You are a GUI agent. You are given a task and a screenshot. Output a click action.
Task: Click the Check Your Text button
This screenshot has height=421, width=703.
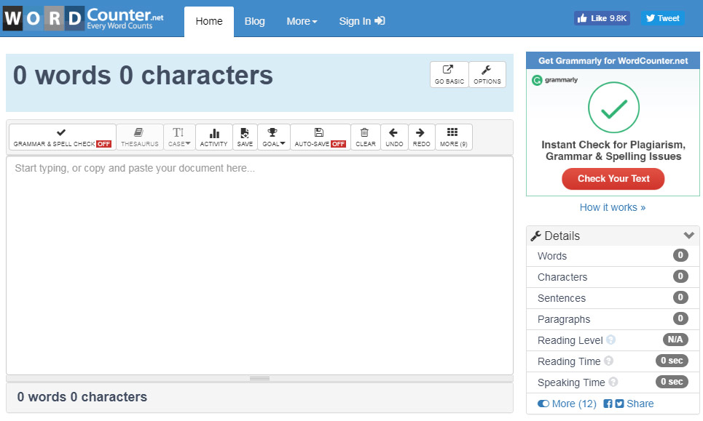[x=613, y=179]
